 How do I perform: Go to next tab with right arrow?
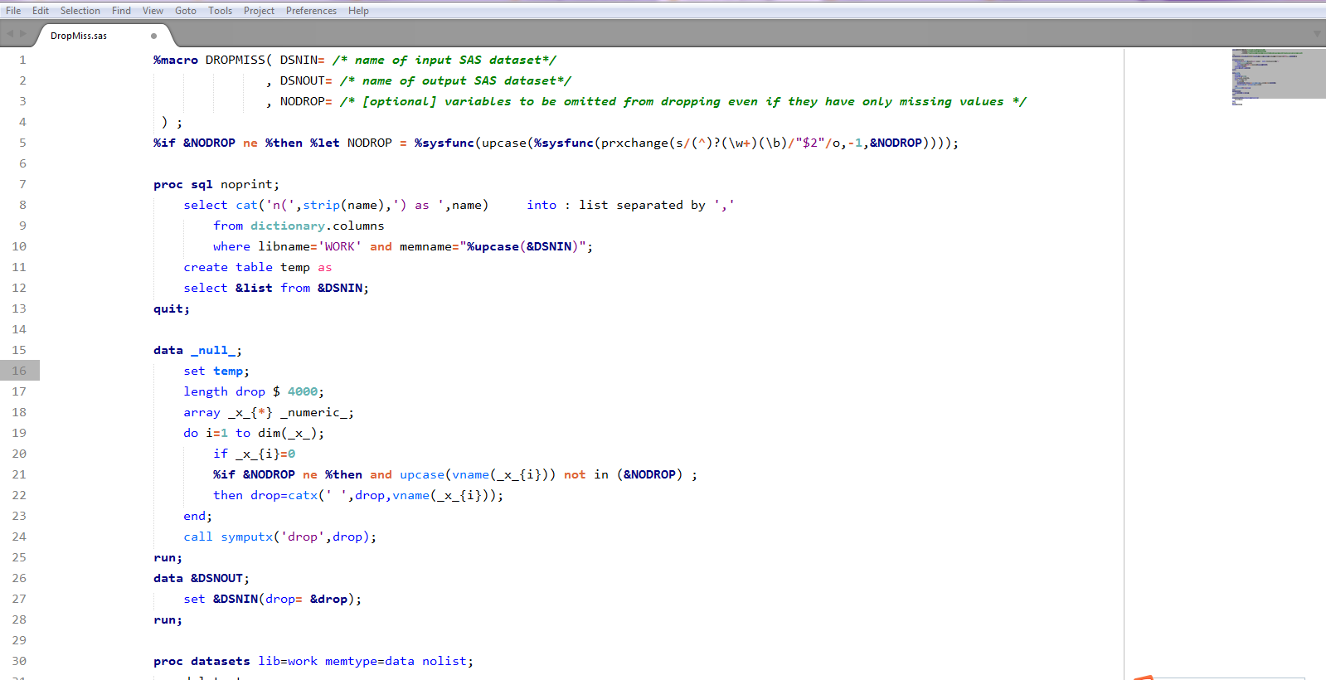23,34
